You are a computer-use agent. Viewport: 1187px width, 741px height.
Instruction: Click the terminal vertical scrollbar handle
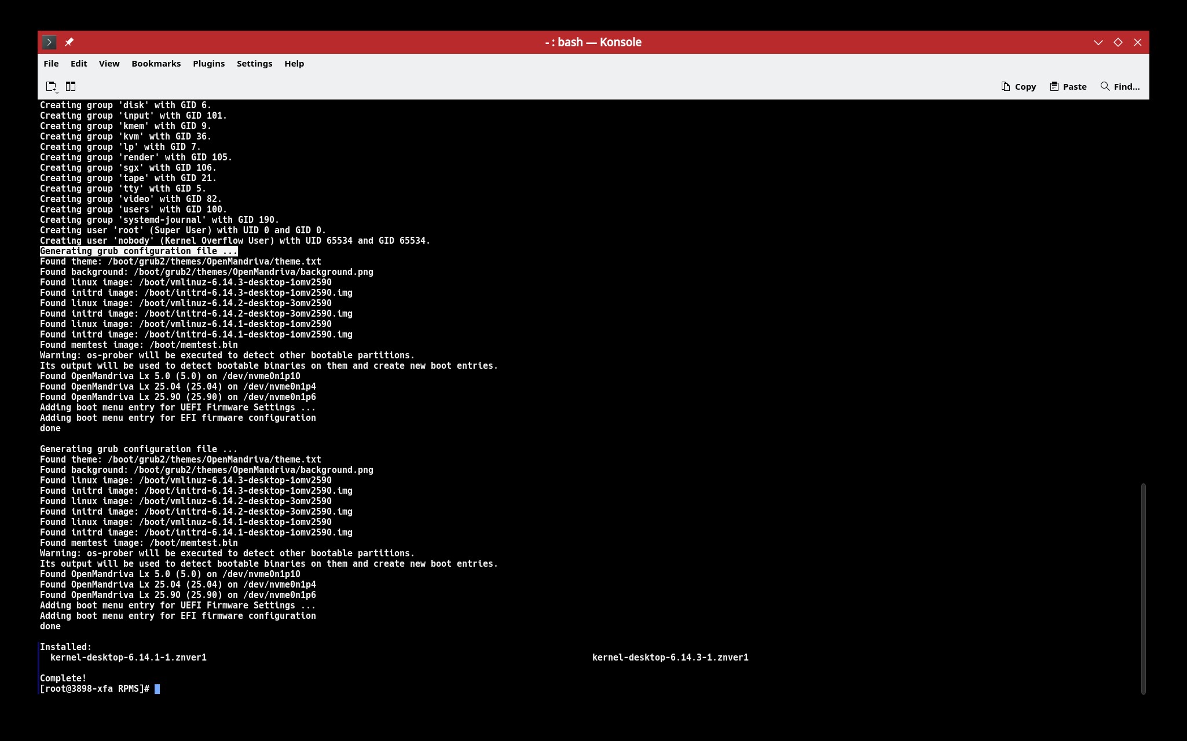click(x=1143, y=589)
